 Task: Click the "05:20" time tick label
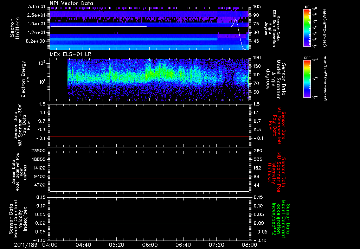(x=116, y=245)
